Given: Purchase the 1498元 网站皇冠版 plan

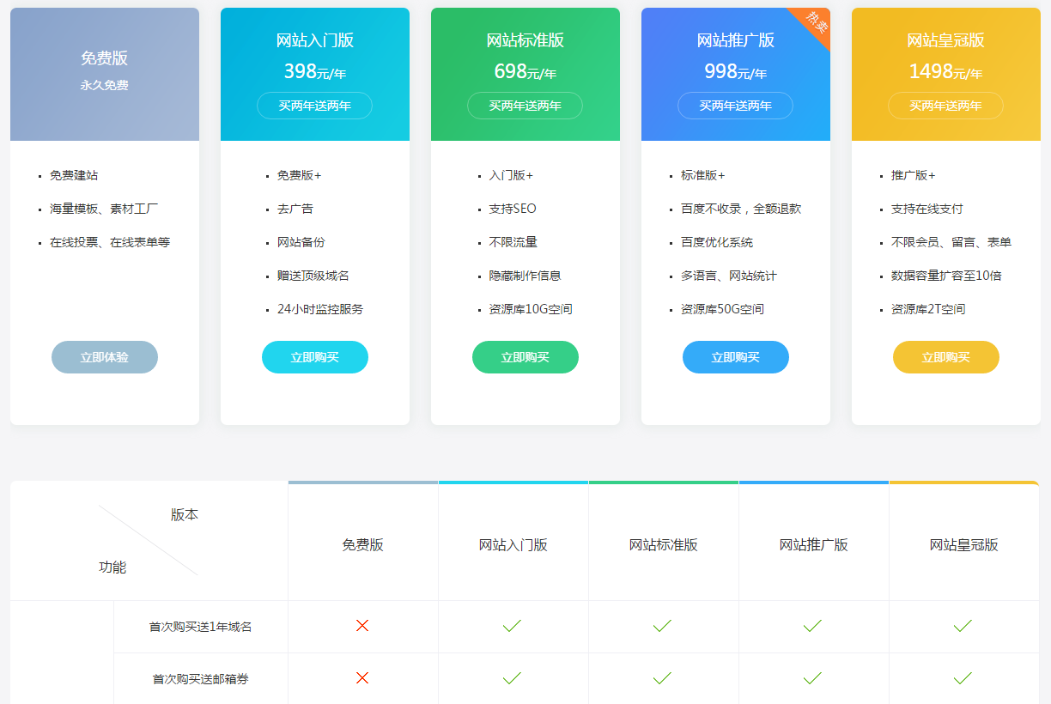Looking at the screenshot, I should point(945,357).
